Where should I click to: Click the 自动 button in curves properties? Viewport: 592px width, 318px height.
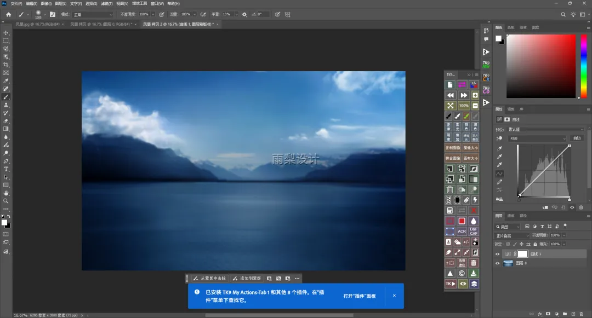tap(577, 138)
